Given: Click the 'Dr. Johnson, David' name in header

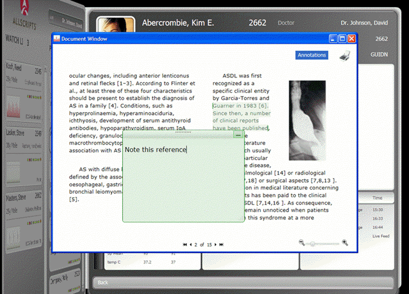Looking at the screenshot, I should tap(364, 23).
